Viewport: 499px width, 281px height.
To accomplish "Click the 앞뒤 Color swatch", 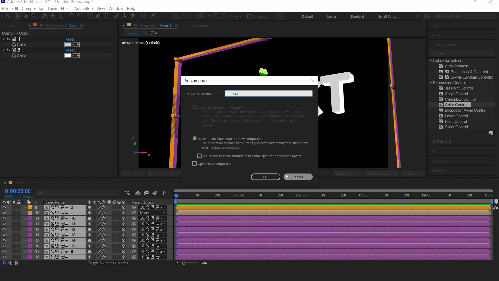I will [68, 44].
